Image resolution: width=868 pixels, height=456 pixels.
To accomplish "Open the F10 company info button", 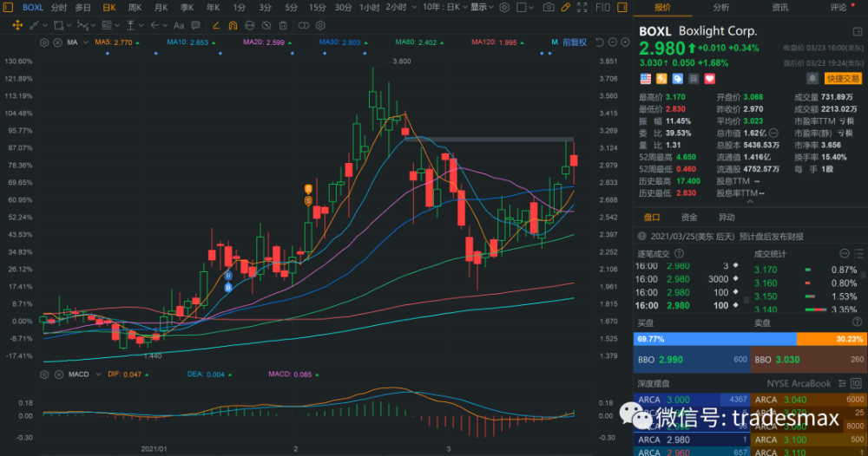I will click(x=602, y=7).
